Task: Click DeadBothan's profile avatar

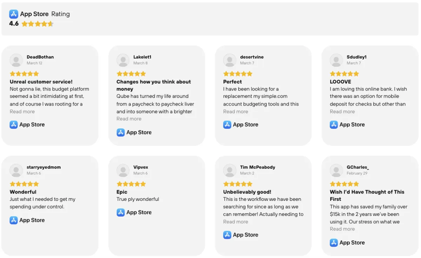Action: 16,60
